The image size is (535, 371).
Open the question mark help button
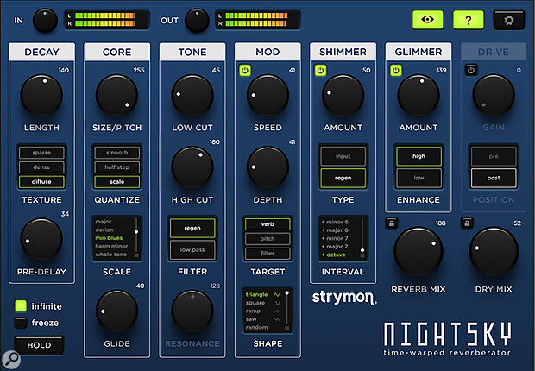click(469, 20)
